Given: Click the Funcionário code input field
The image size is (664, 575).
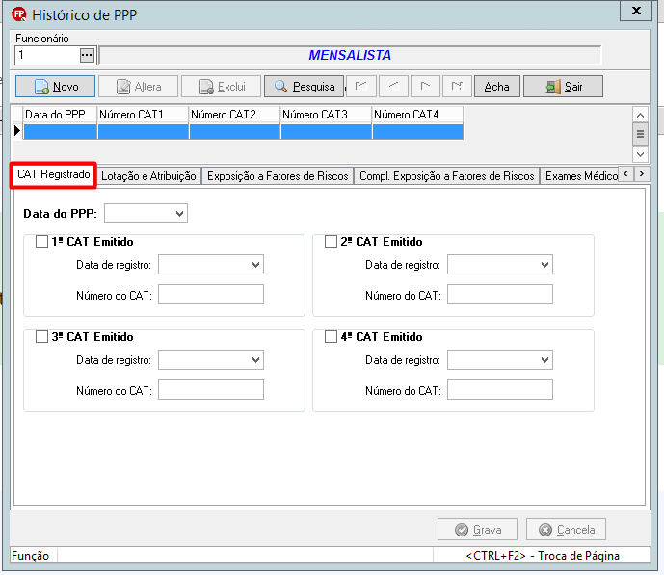Looking at the screenshot, I should pyautogui.click(x=47, y=55).
